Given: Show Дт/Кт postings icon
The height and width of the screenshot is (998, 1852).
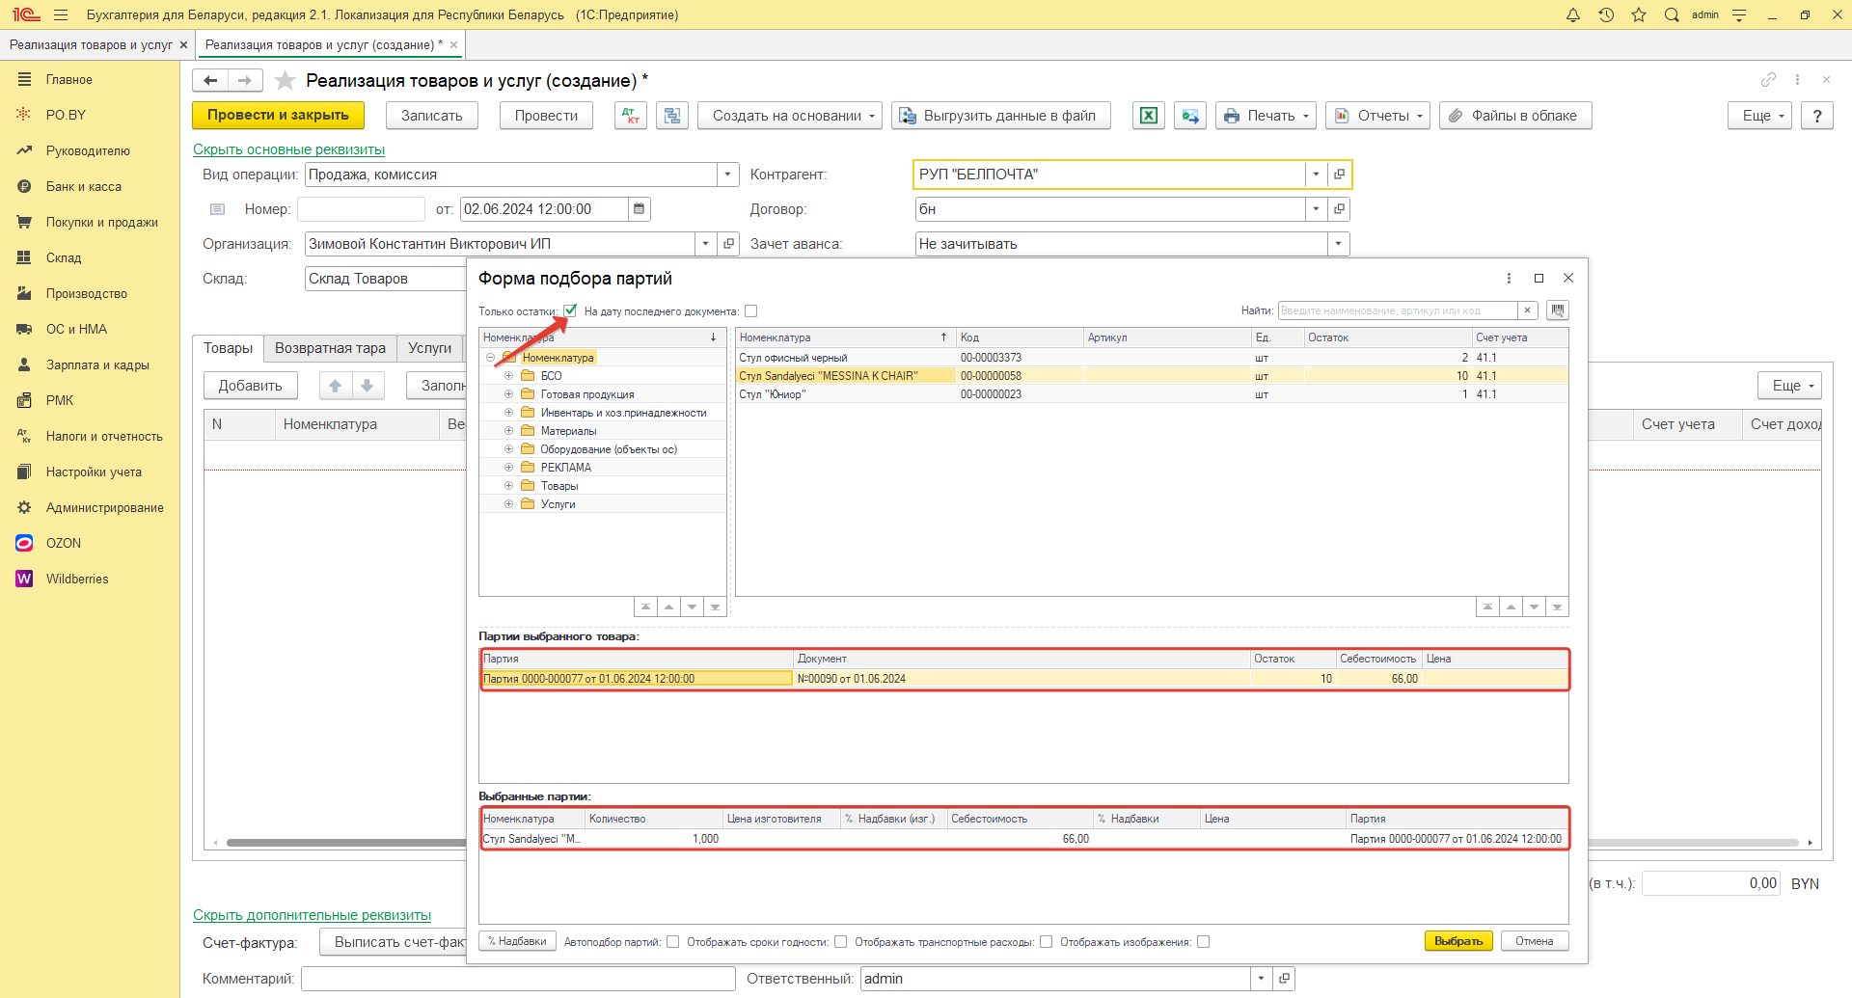Looking at the screenshot, I should (x=631, y=116).
